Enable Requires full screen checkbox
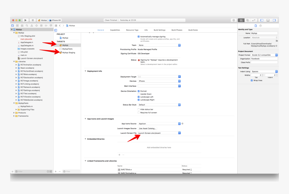This screenshot has height=194, width=289. [x=138, y=113]
